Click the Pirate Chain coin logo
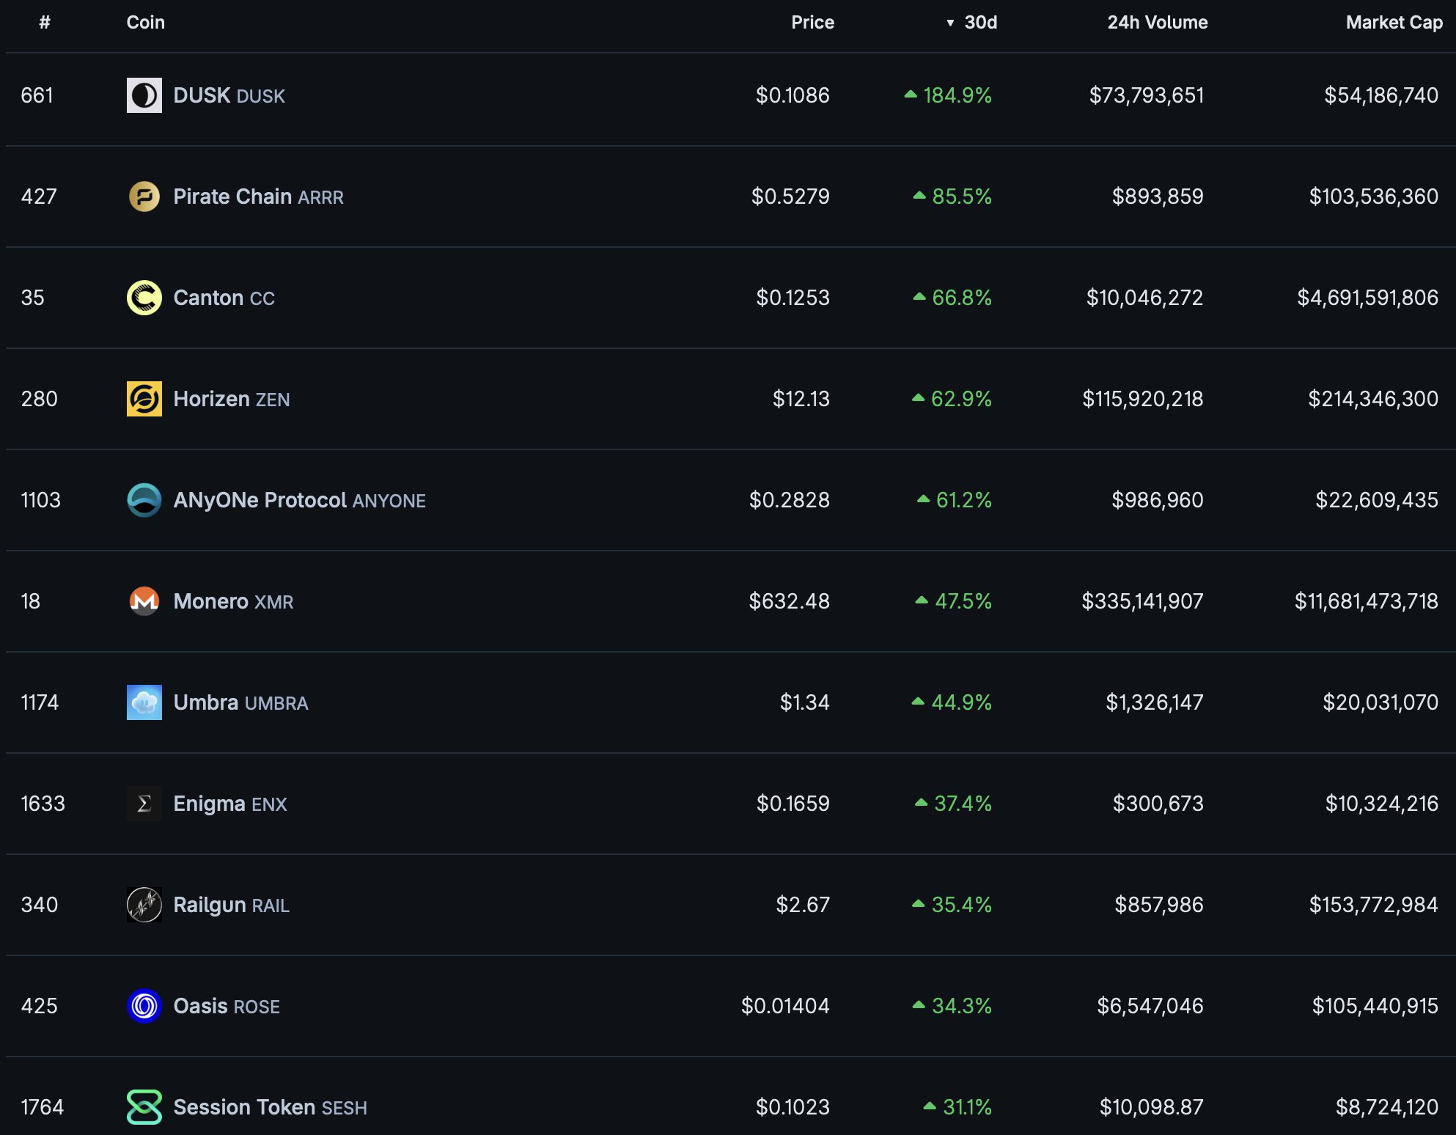Viewport: 1456px width, 1135px height. (144, 196)
